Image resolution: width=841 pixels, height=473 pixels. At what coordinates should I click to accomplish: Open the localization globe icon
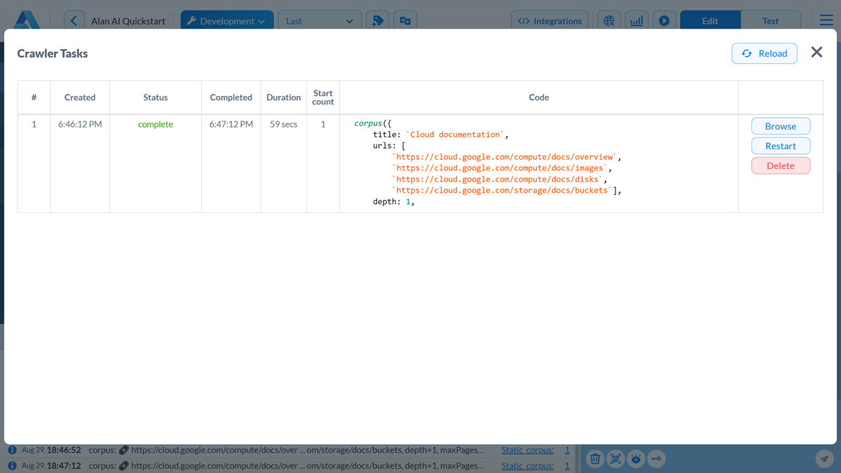click(x=608, y=20)
